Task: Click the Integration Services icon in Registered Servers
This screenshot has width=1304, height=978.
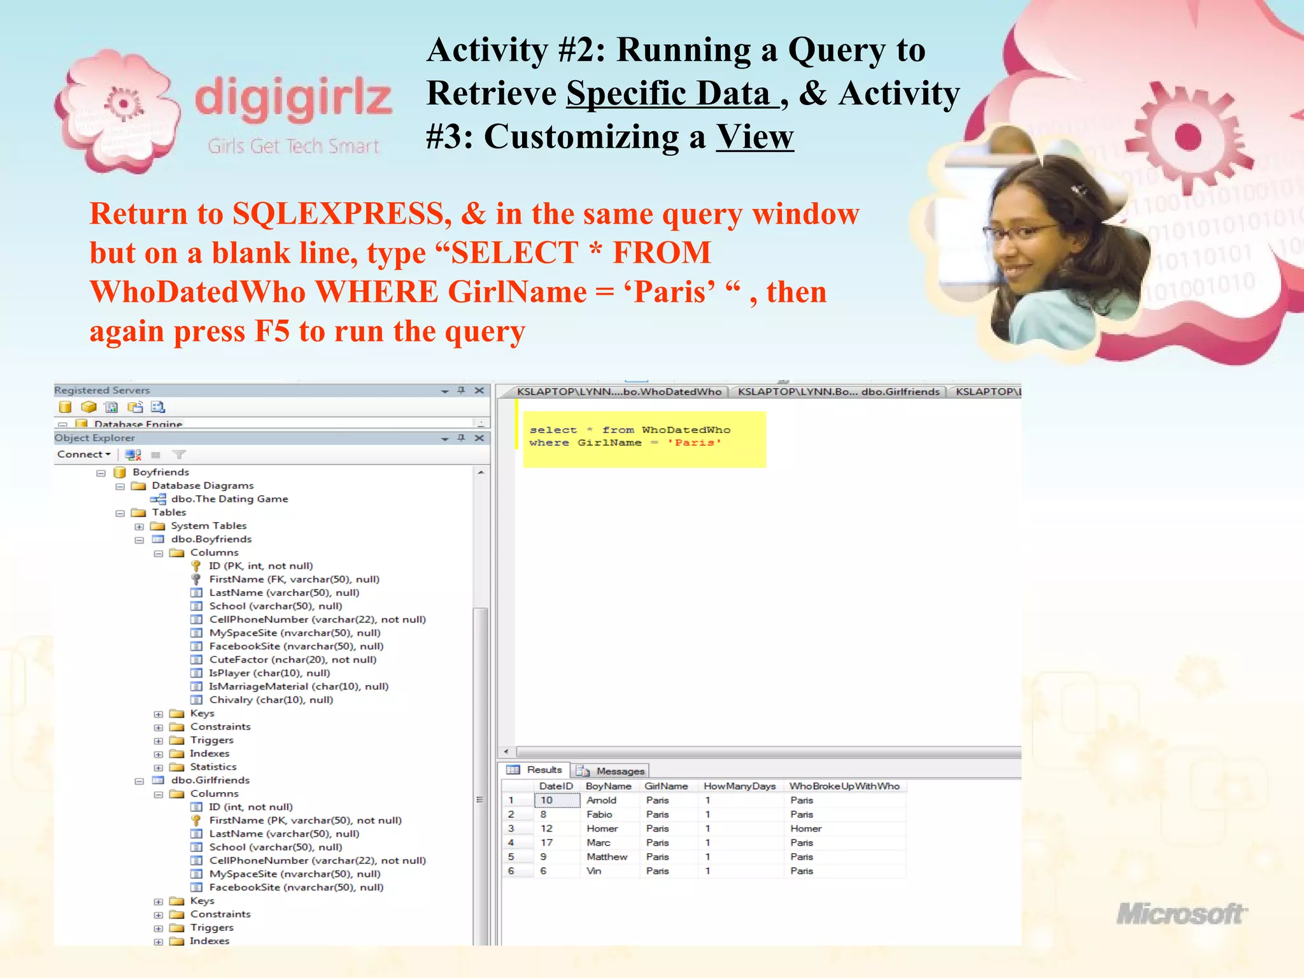Action: 158,407
